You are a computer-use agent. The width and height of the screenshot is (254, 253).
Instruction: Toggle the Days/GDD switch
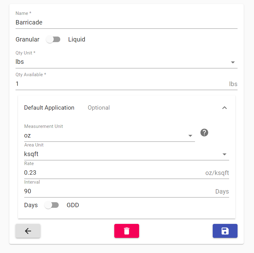pyautogui.click(x=52, y=205)
